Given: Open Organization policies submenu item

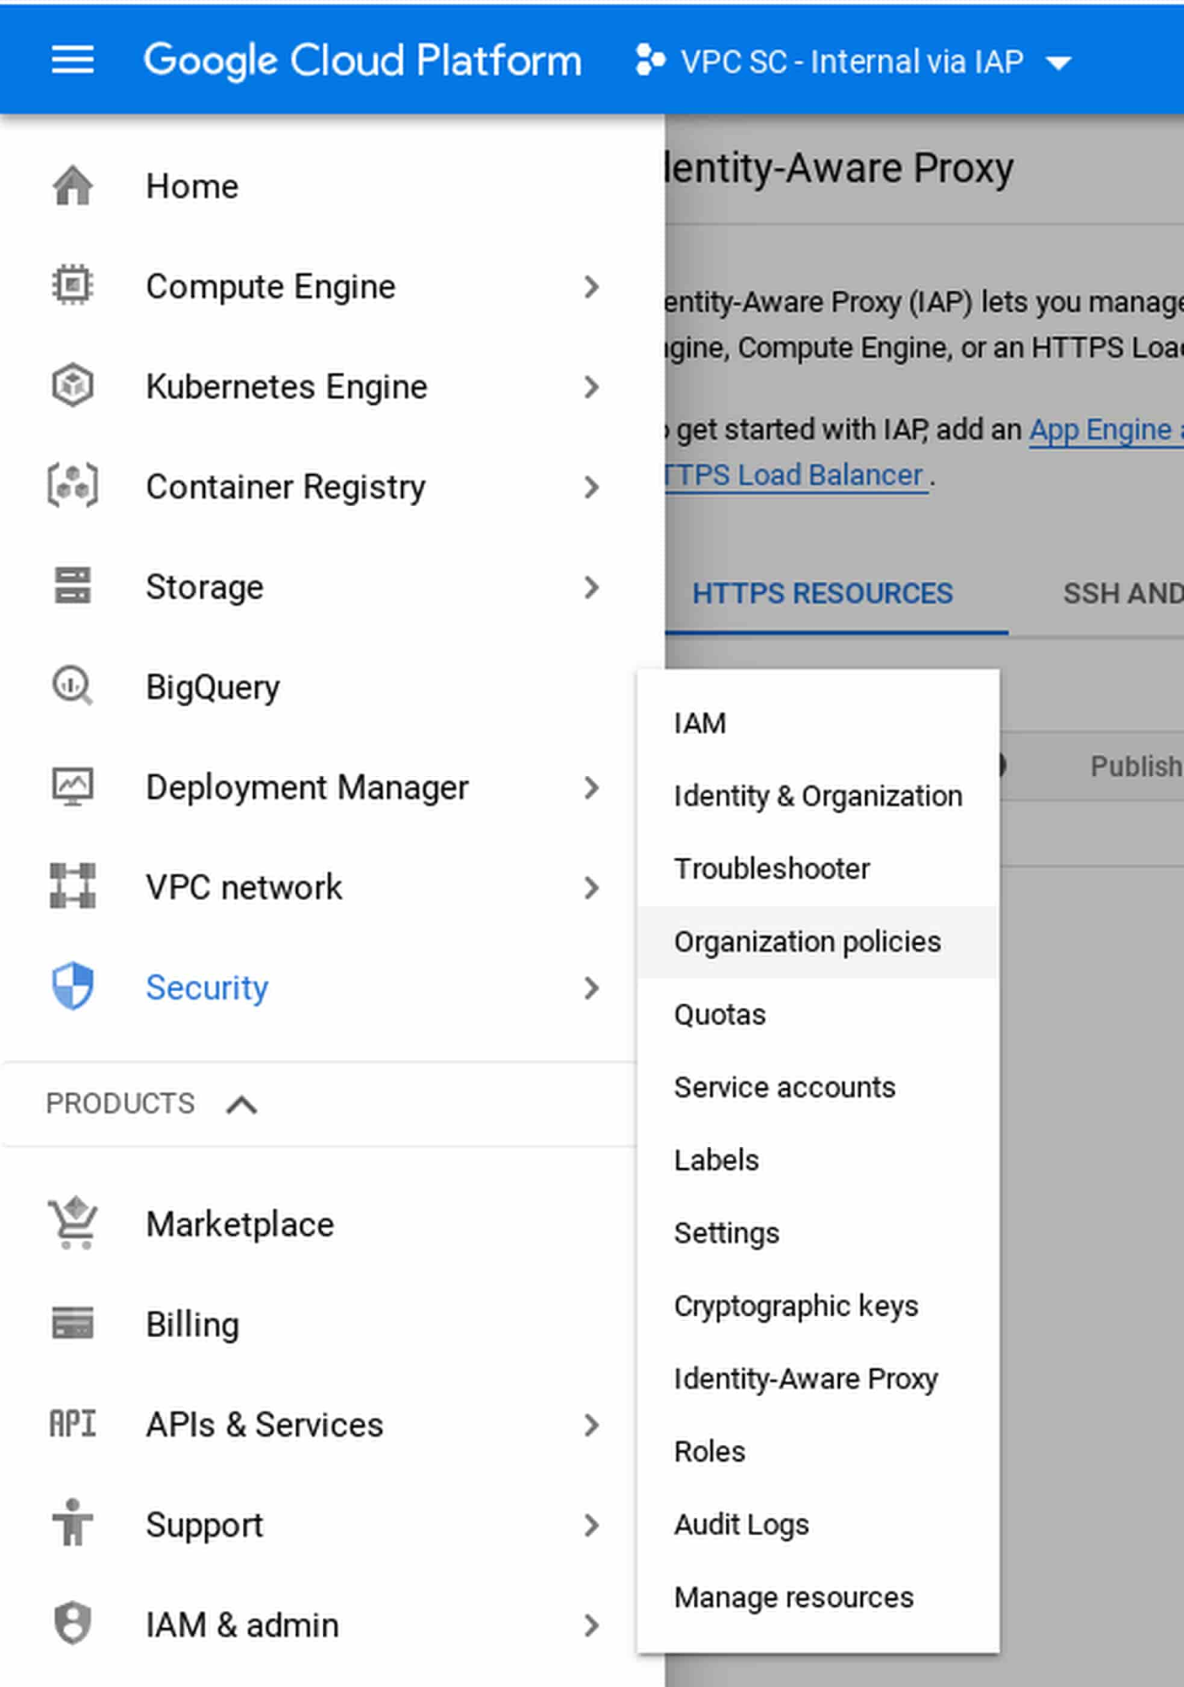Looking at the screenshot, I should tap(817, 942).
